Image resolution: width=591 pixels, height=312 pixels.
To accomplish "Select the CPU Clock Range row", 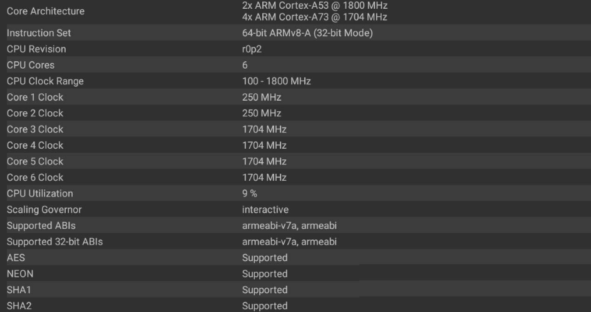I will coord(295,81).
